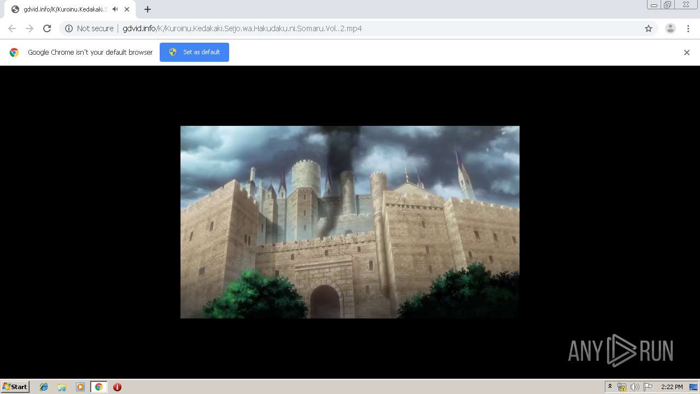This screenshot has width=700, height=394.
Task: Click Show desktop button in tray
Action: pos(693,387)
